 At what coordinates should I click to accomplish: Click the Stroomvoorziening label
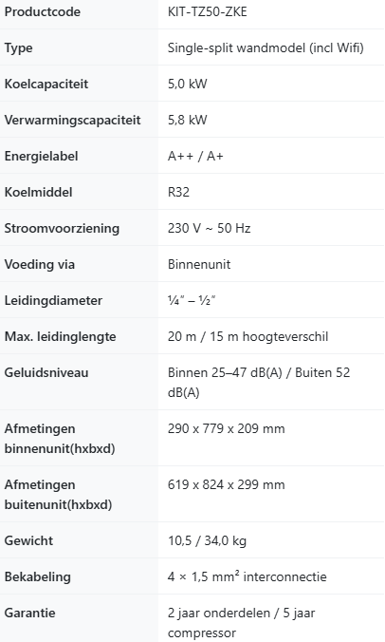pos(62,228)
